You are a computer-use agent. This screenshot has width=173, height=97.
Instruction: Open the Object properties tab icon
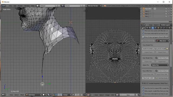coord(158,28)
